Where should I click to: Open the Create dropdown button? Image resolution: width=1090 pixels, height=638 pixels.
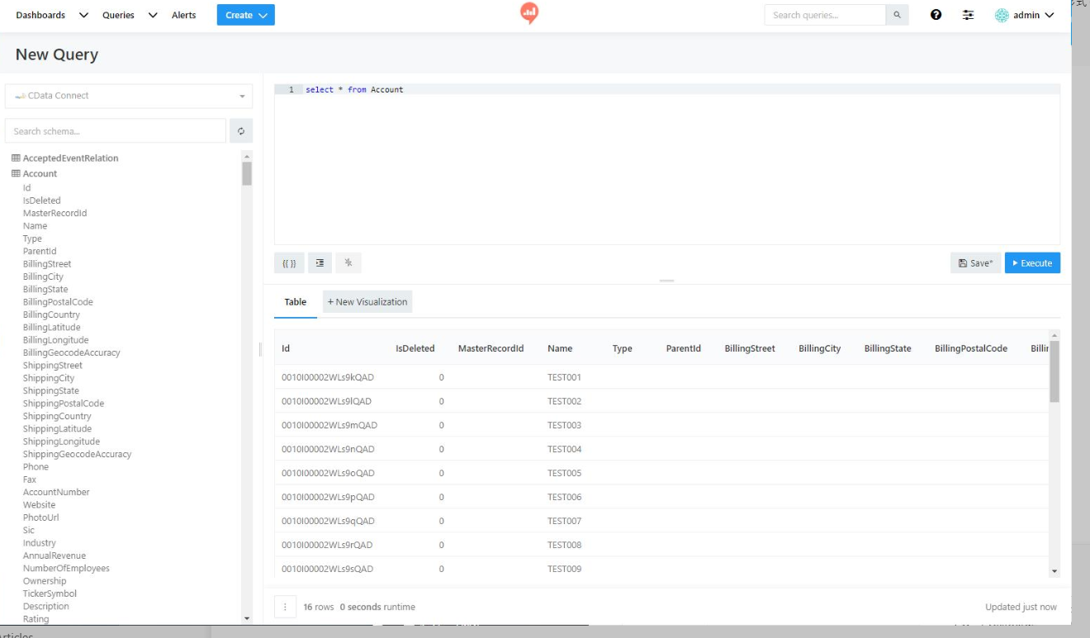[x=246, y=15]
